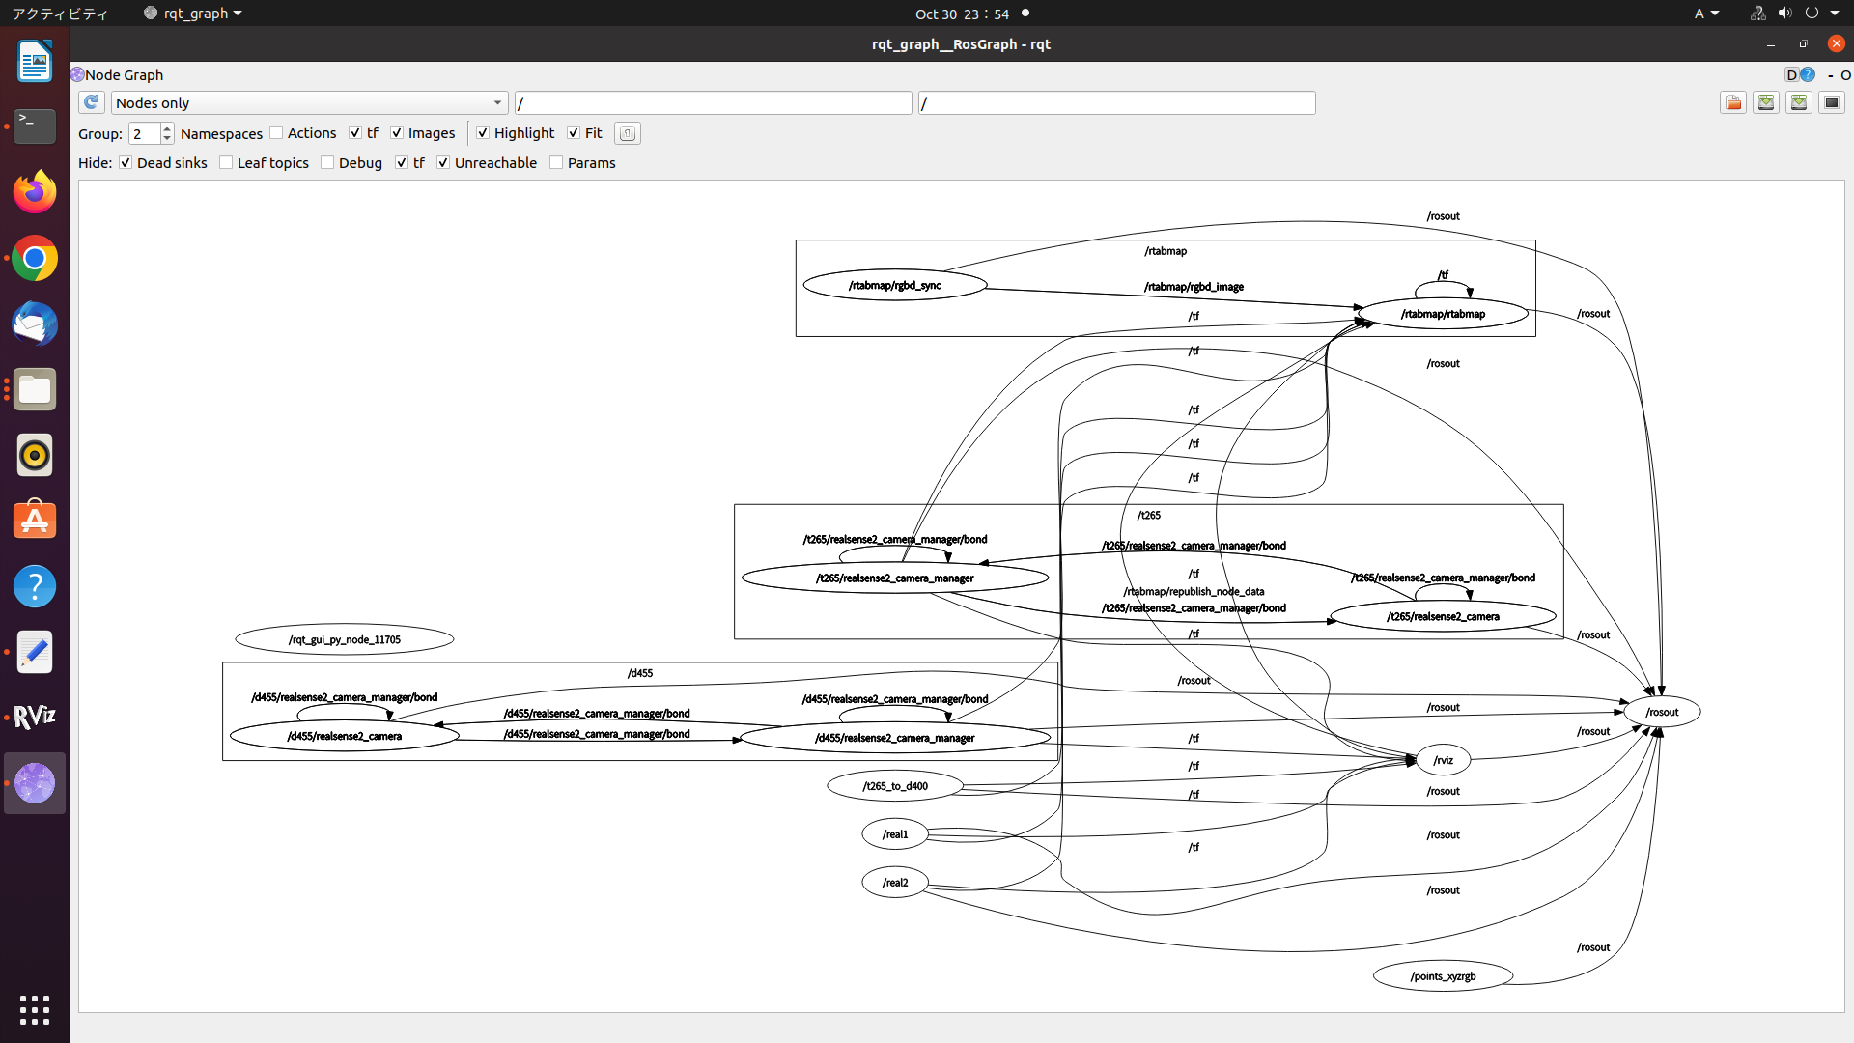The height and width of the screenshot is (1043, 1854).
Task: Click the save as image black square icon
Action: click(x=1832, y=102)
